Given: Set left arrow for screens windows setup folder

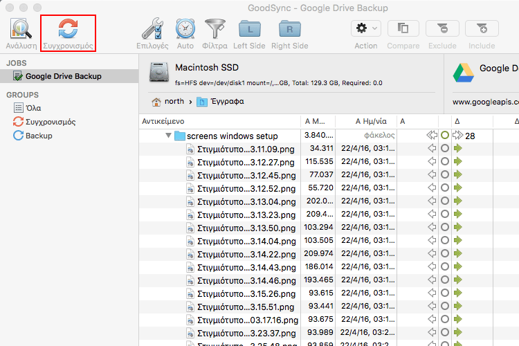Looking at the screenshot, I should (432, 135).
